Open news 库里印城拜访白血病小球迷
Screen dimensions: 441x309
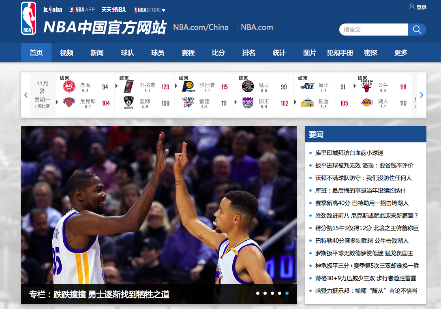tap(349, 153)
